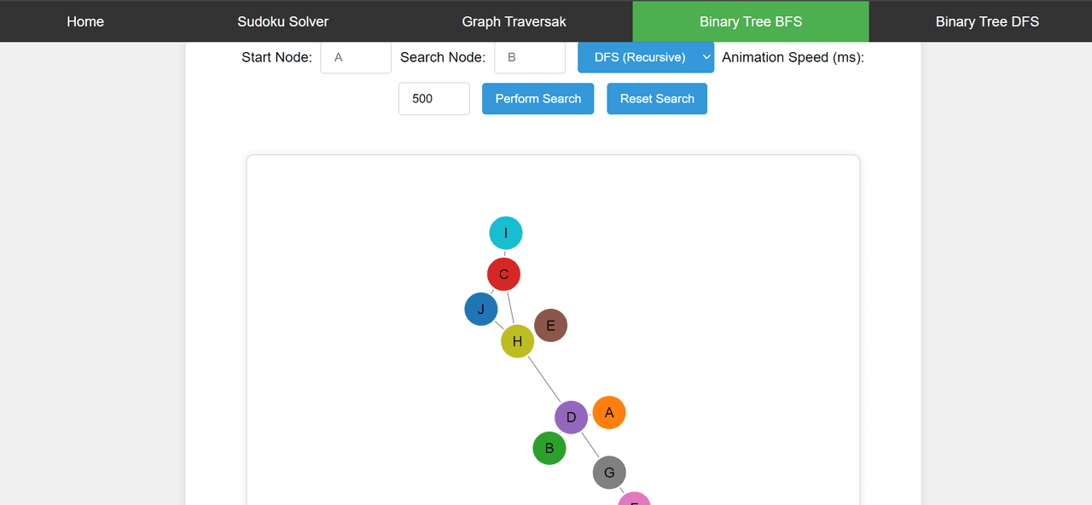Viewport: 1092px width, 505px height.
Task: Click graph node I
Action: coord(506,233)
